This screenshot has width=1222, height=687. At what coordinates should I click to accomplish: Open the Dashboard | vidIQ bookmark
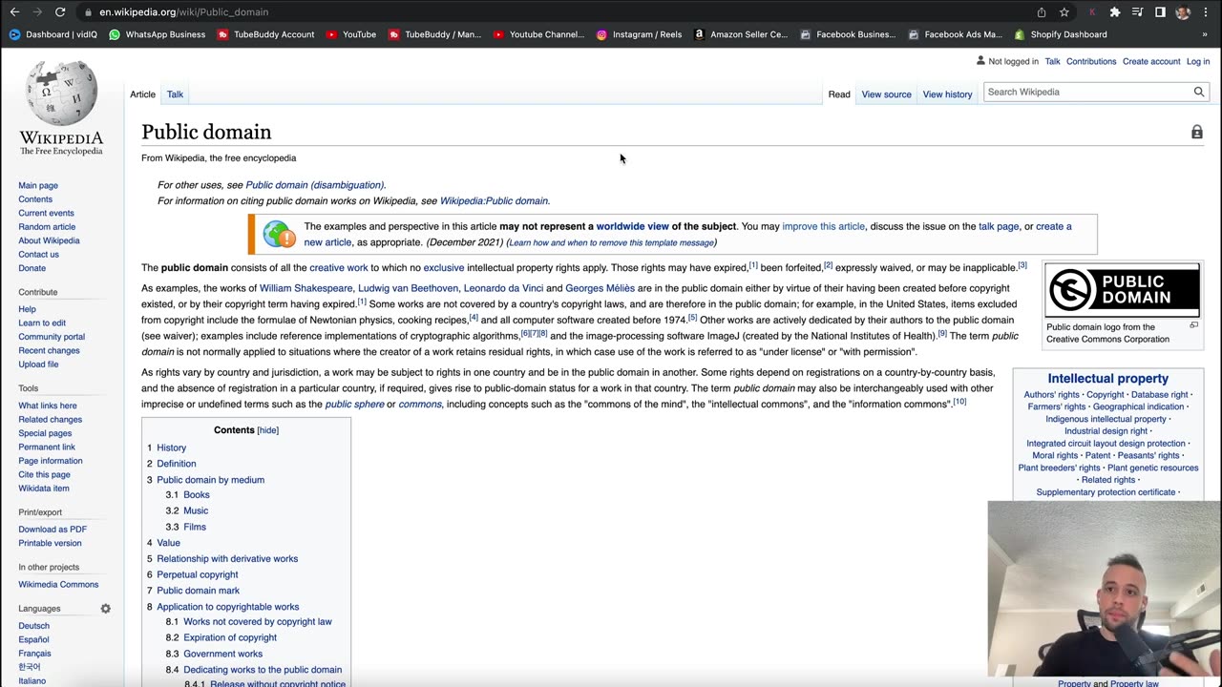pyautogui.click(x=54, y=34)
